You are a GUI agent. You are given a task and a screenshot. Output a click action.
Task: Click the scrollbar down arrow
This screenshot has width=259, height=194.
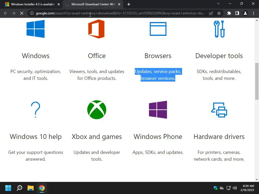[257, 180]
